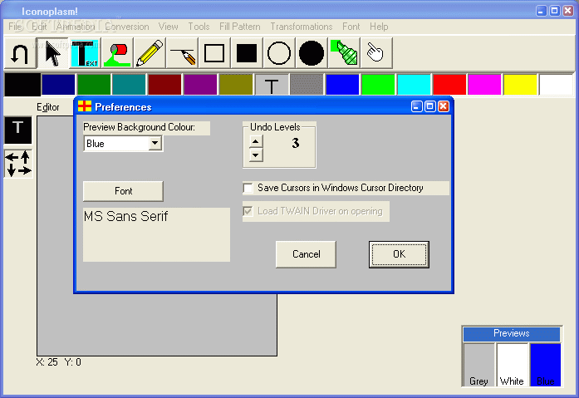Image resolution: width=579 pixels, height=398 pixels.
Task: Pick the maroon colour swatch
Action: tap(164, 85)
